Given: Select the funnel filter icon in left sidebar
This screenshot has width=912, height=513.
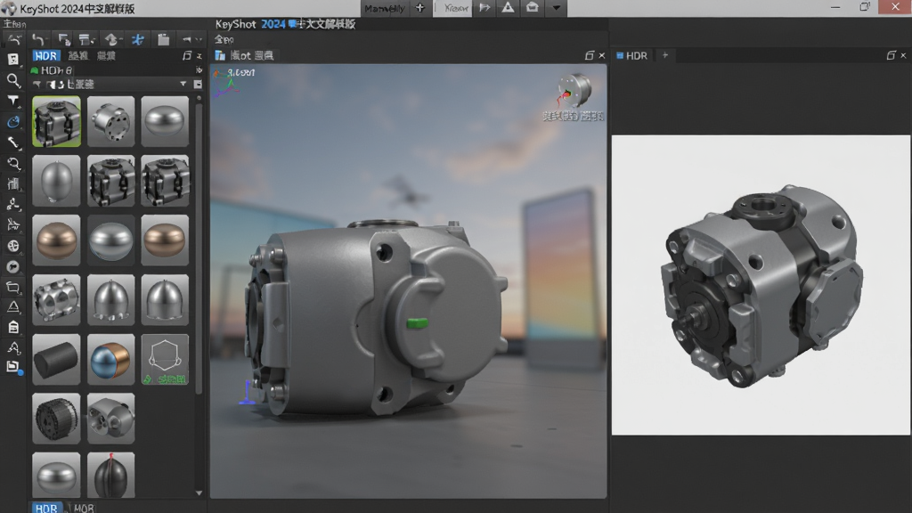Looking at the screenshot, I should [x=13, y=101].
